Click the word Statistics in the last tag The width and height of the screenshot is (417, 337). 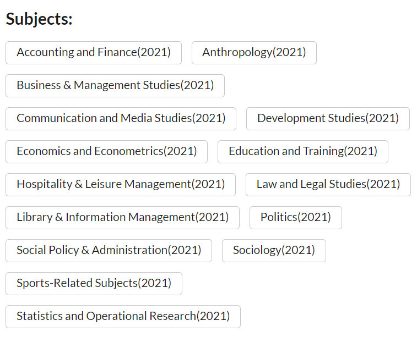36,317
